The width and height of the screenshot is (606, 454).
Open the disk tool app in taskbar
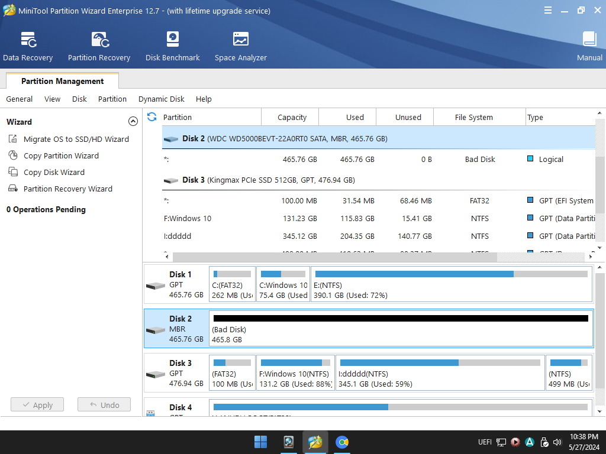coord(289,442)
